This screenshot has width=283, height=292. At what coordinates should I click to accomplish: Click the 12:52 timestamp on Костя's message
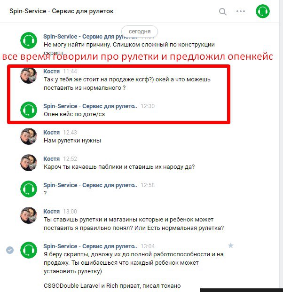coord(70,159)
